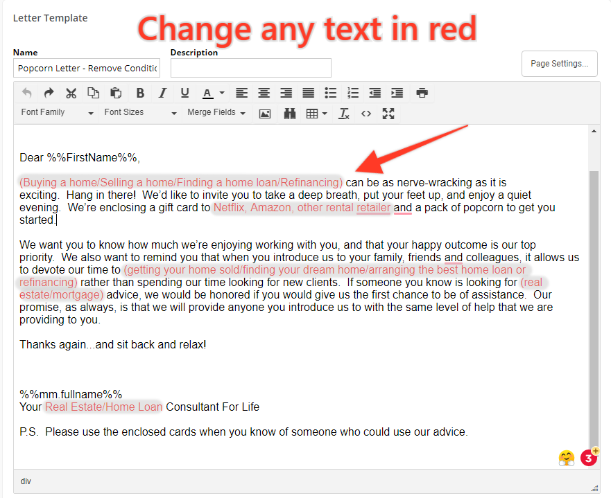611x498 pixels.
Task: Increase indent of paragraph
Action: click(x=397, y=93)
